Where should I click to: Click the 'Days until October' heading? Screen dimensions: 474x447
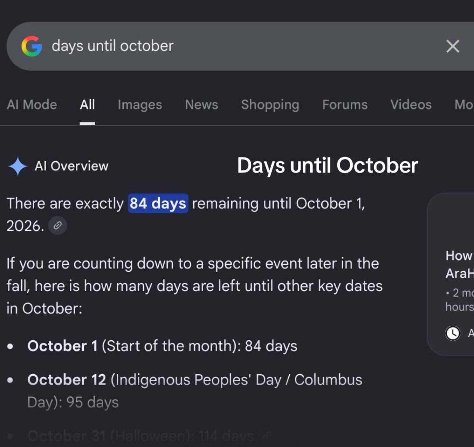click(327, 166)
